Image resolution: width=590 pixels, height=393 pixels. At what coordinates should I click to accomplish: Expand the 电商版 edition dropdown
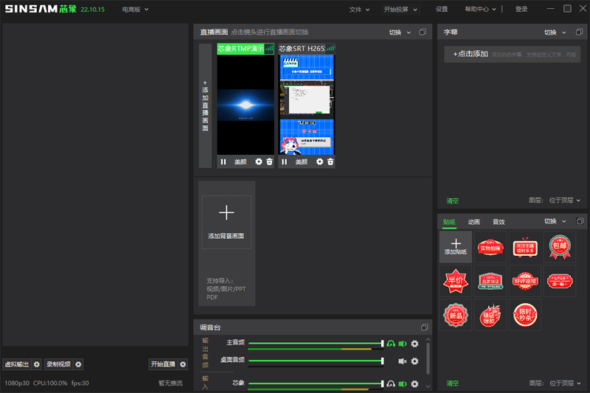(x=135, y=10)
